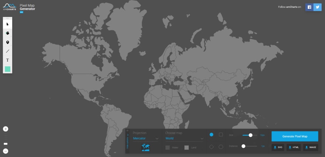The height and width of the screenshot is (157, 325).
Task: Click the blue world map preview thumbnail
Action: [x=146, y=147]
